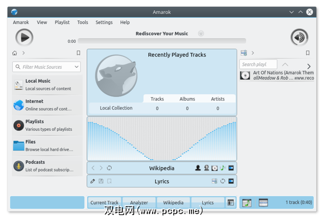Expand the chevron next to home icon
The width and height of the screenshot is (329, 222).
pos(24,53)
